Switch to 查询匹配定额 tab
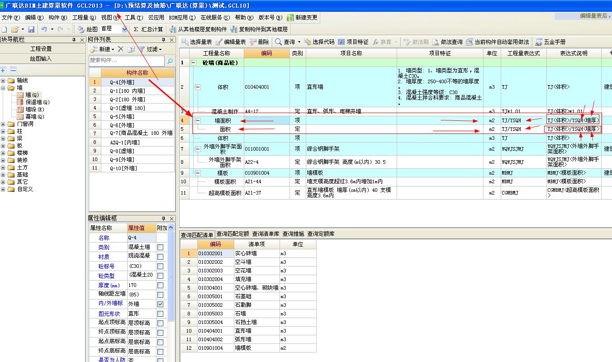 point(232,234)
